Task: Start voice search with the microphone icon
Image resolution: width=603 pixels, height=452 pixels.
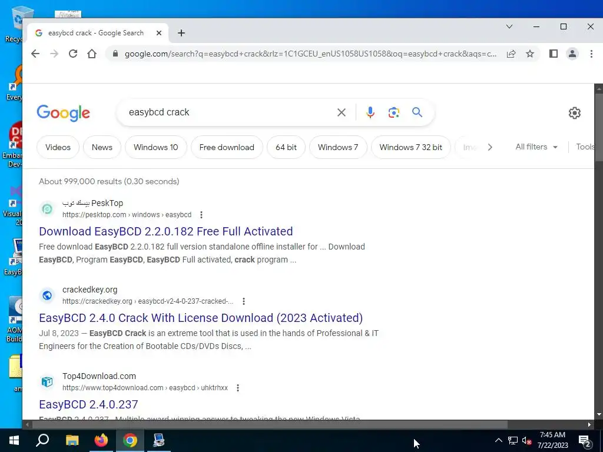Action: pyautogui.click(x=370, y=112)
